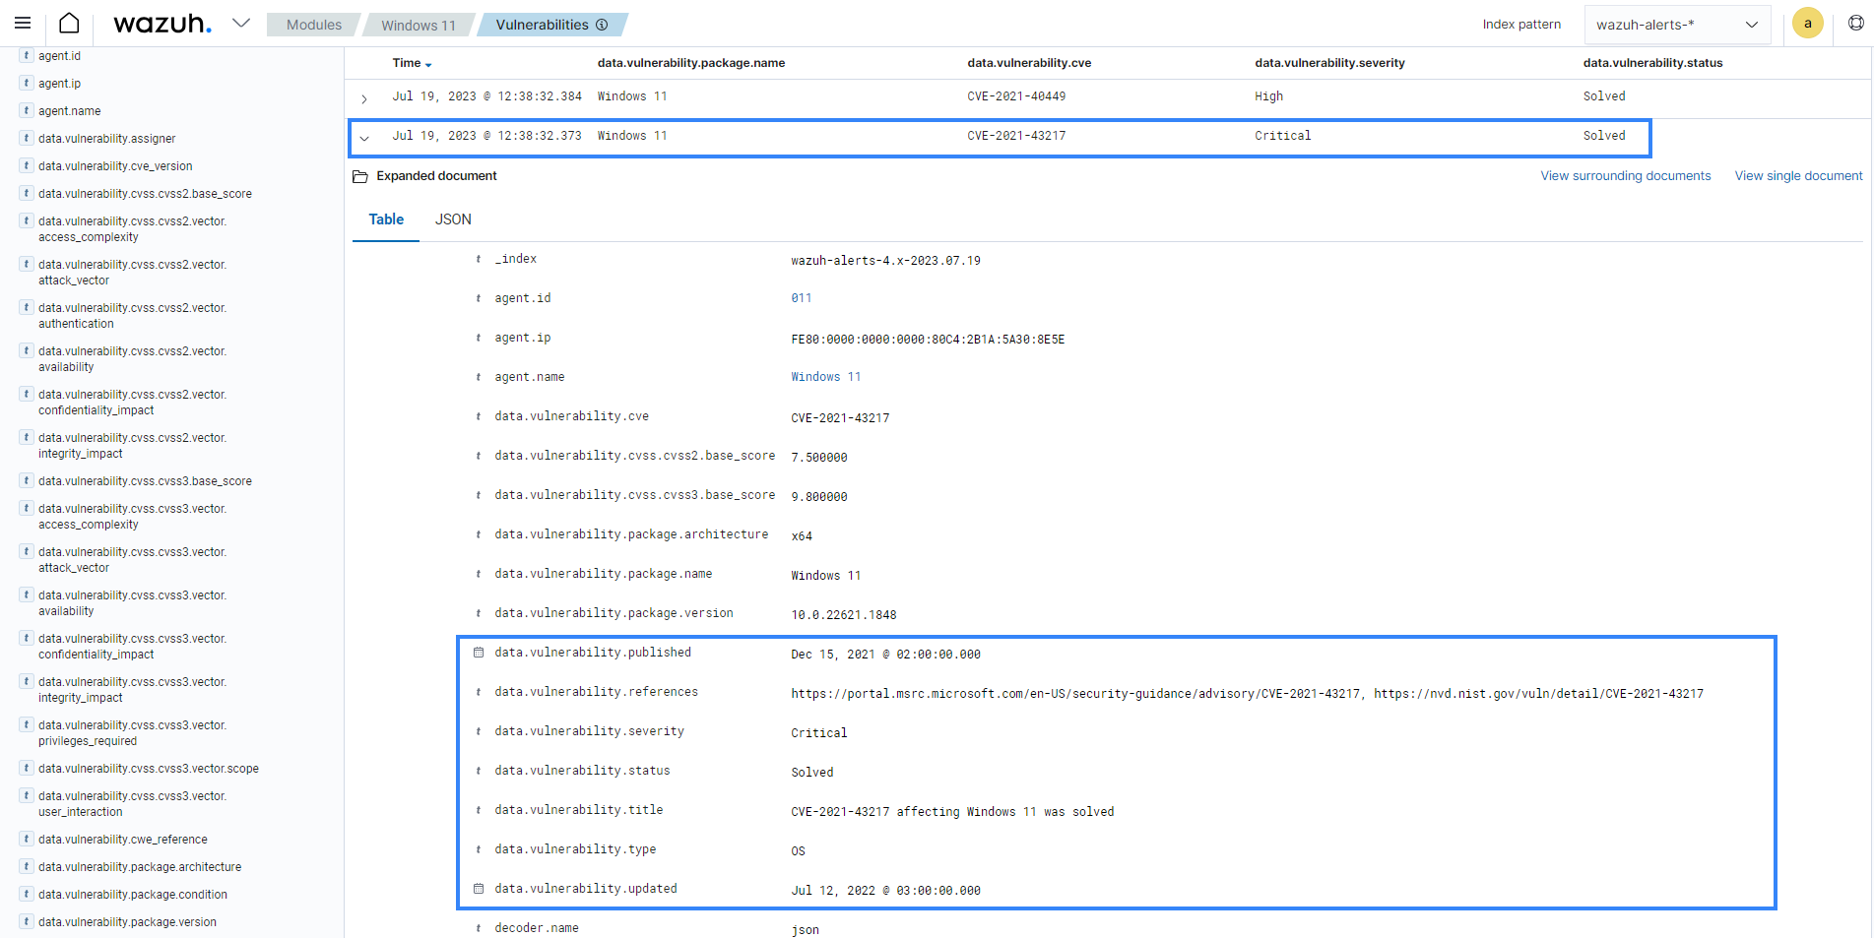This screenshot has height=938, width=1874.
Task: Switch to the Table tab
Action: coord(386,219)
